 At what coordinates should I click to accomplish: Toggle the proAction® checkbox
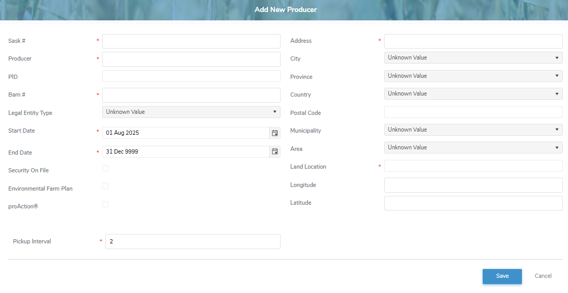point(105,204)
